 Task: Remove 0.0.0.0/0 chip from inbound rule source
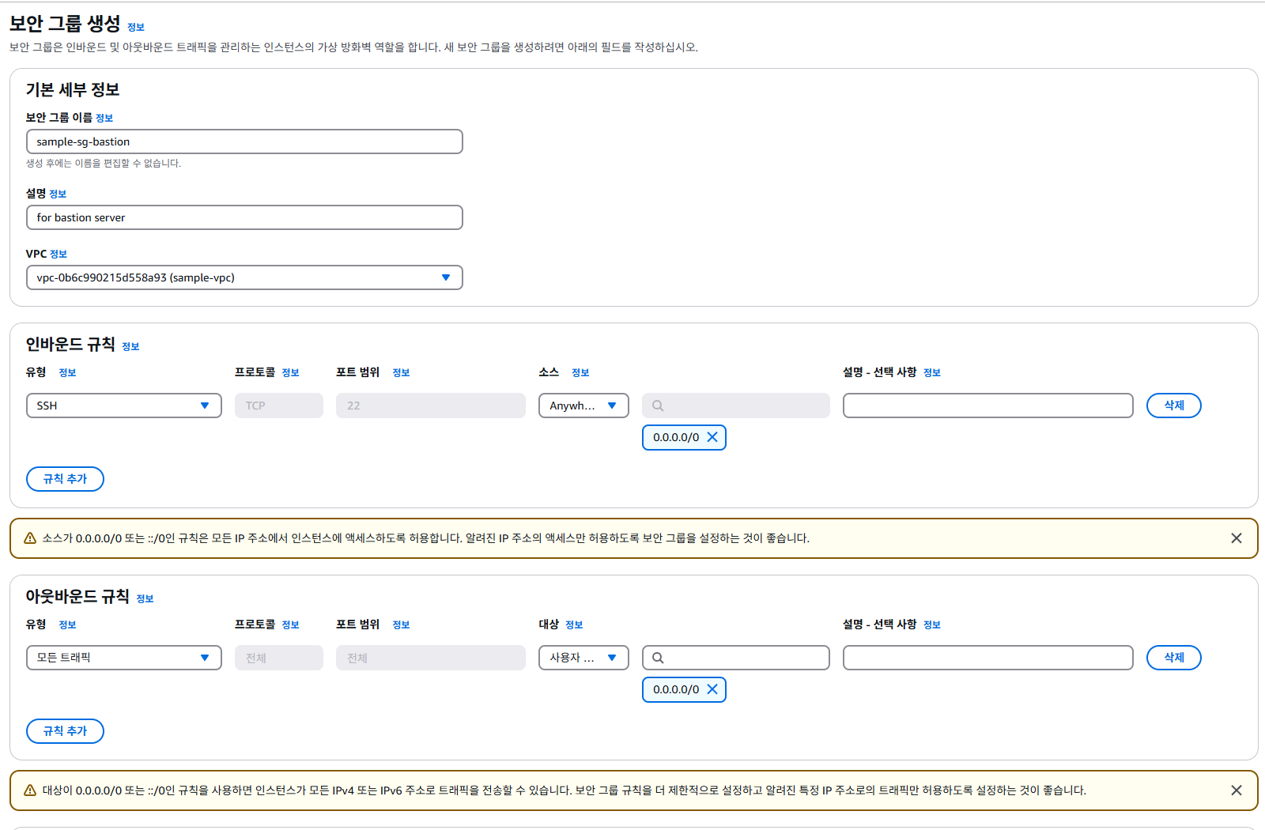[712, 437]
